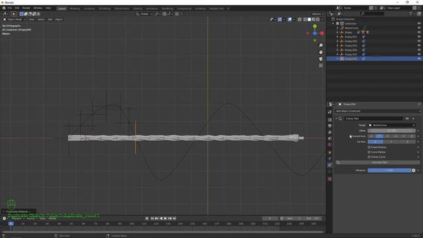Image resolution: width=423 pixels, height=238 pixels.
Task: Open the Object Data properties tab
Action: coord(330,172)
